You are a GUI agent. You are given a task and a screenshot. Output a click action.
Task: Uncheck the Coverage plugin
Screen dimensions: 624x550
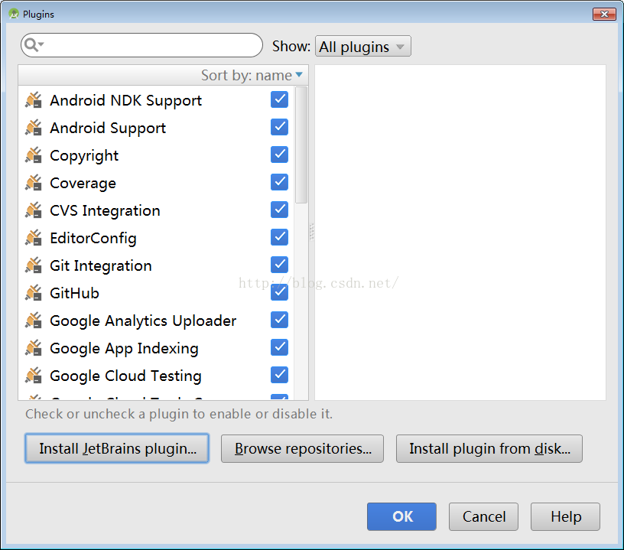click(279, 182)
